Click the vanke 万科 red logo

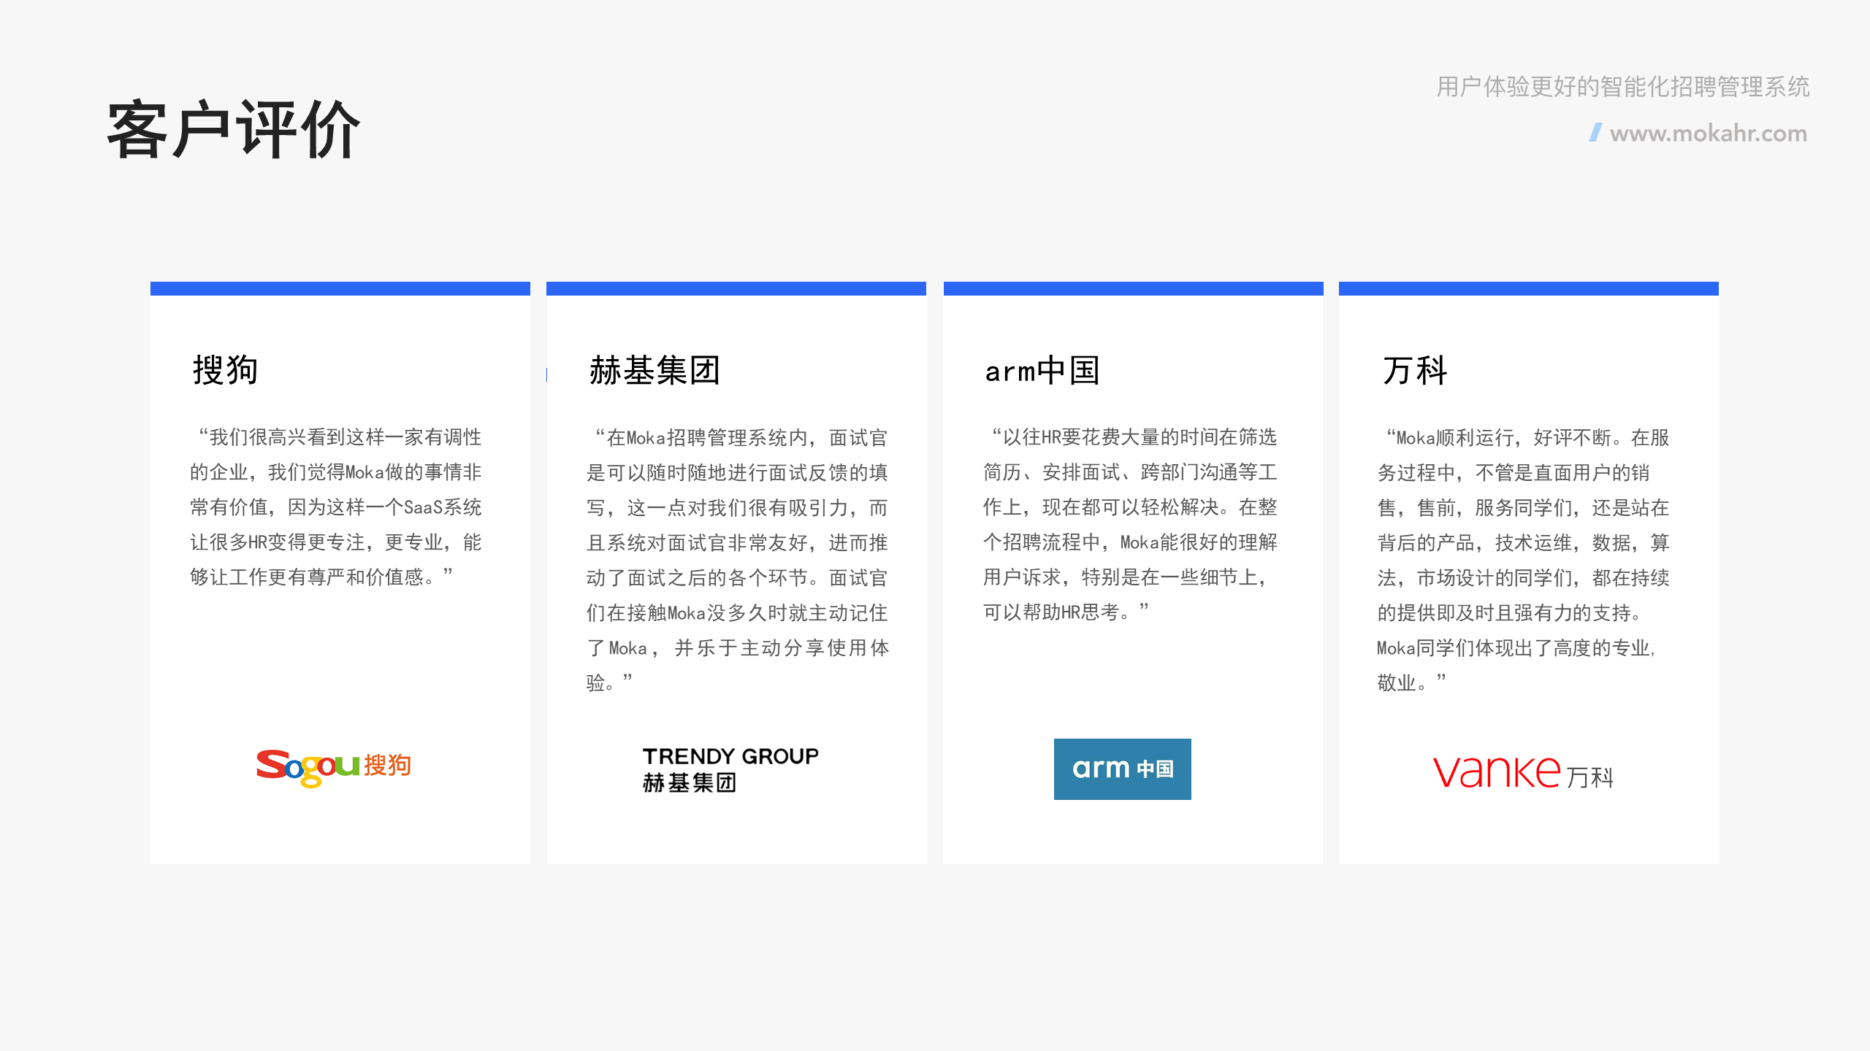click(1523, 772)
